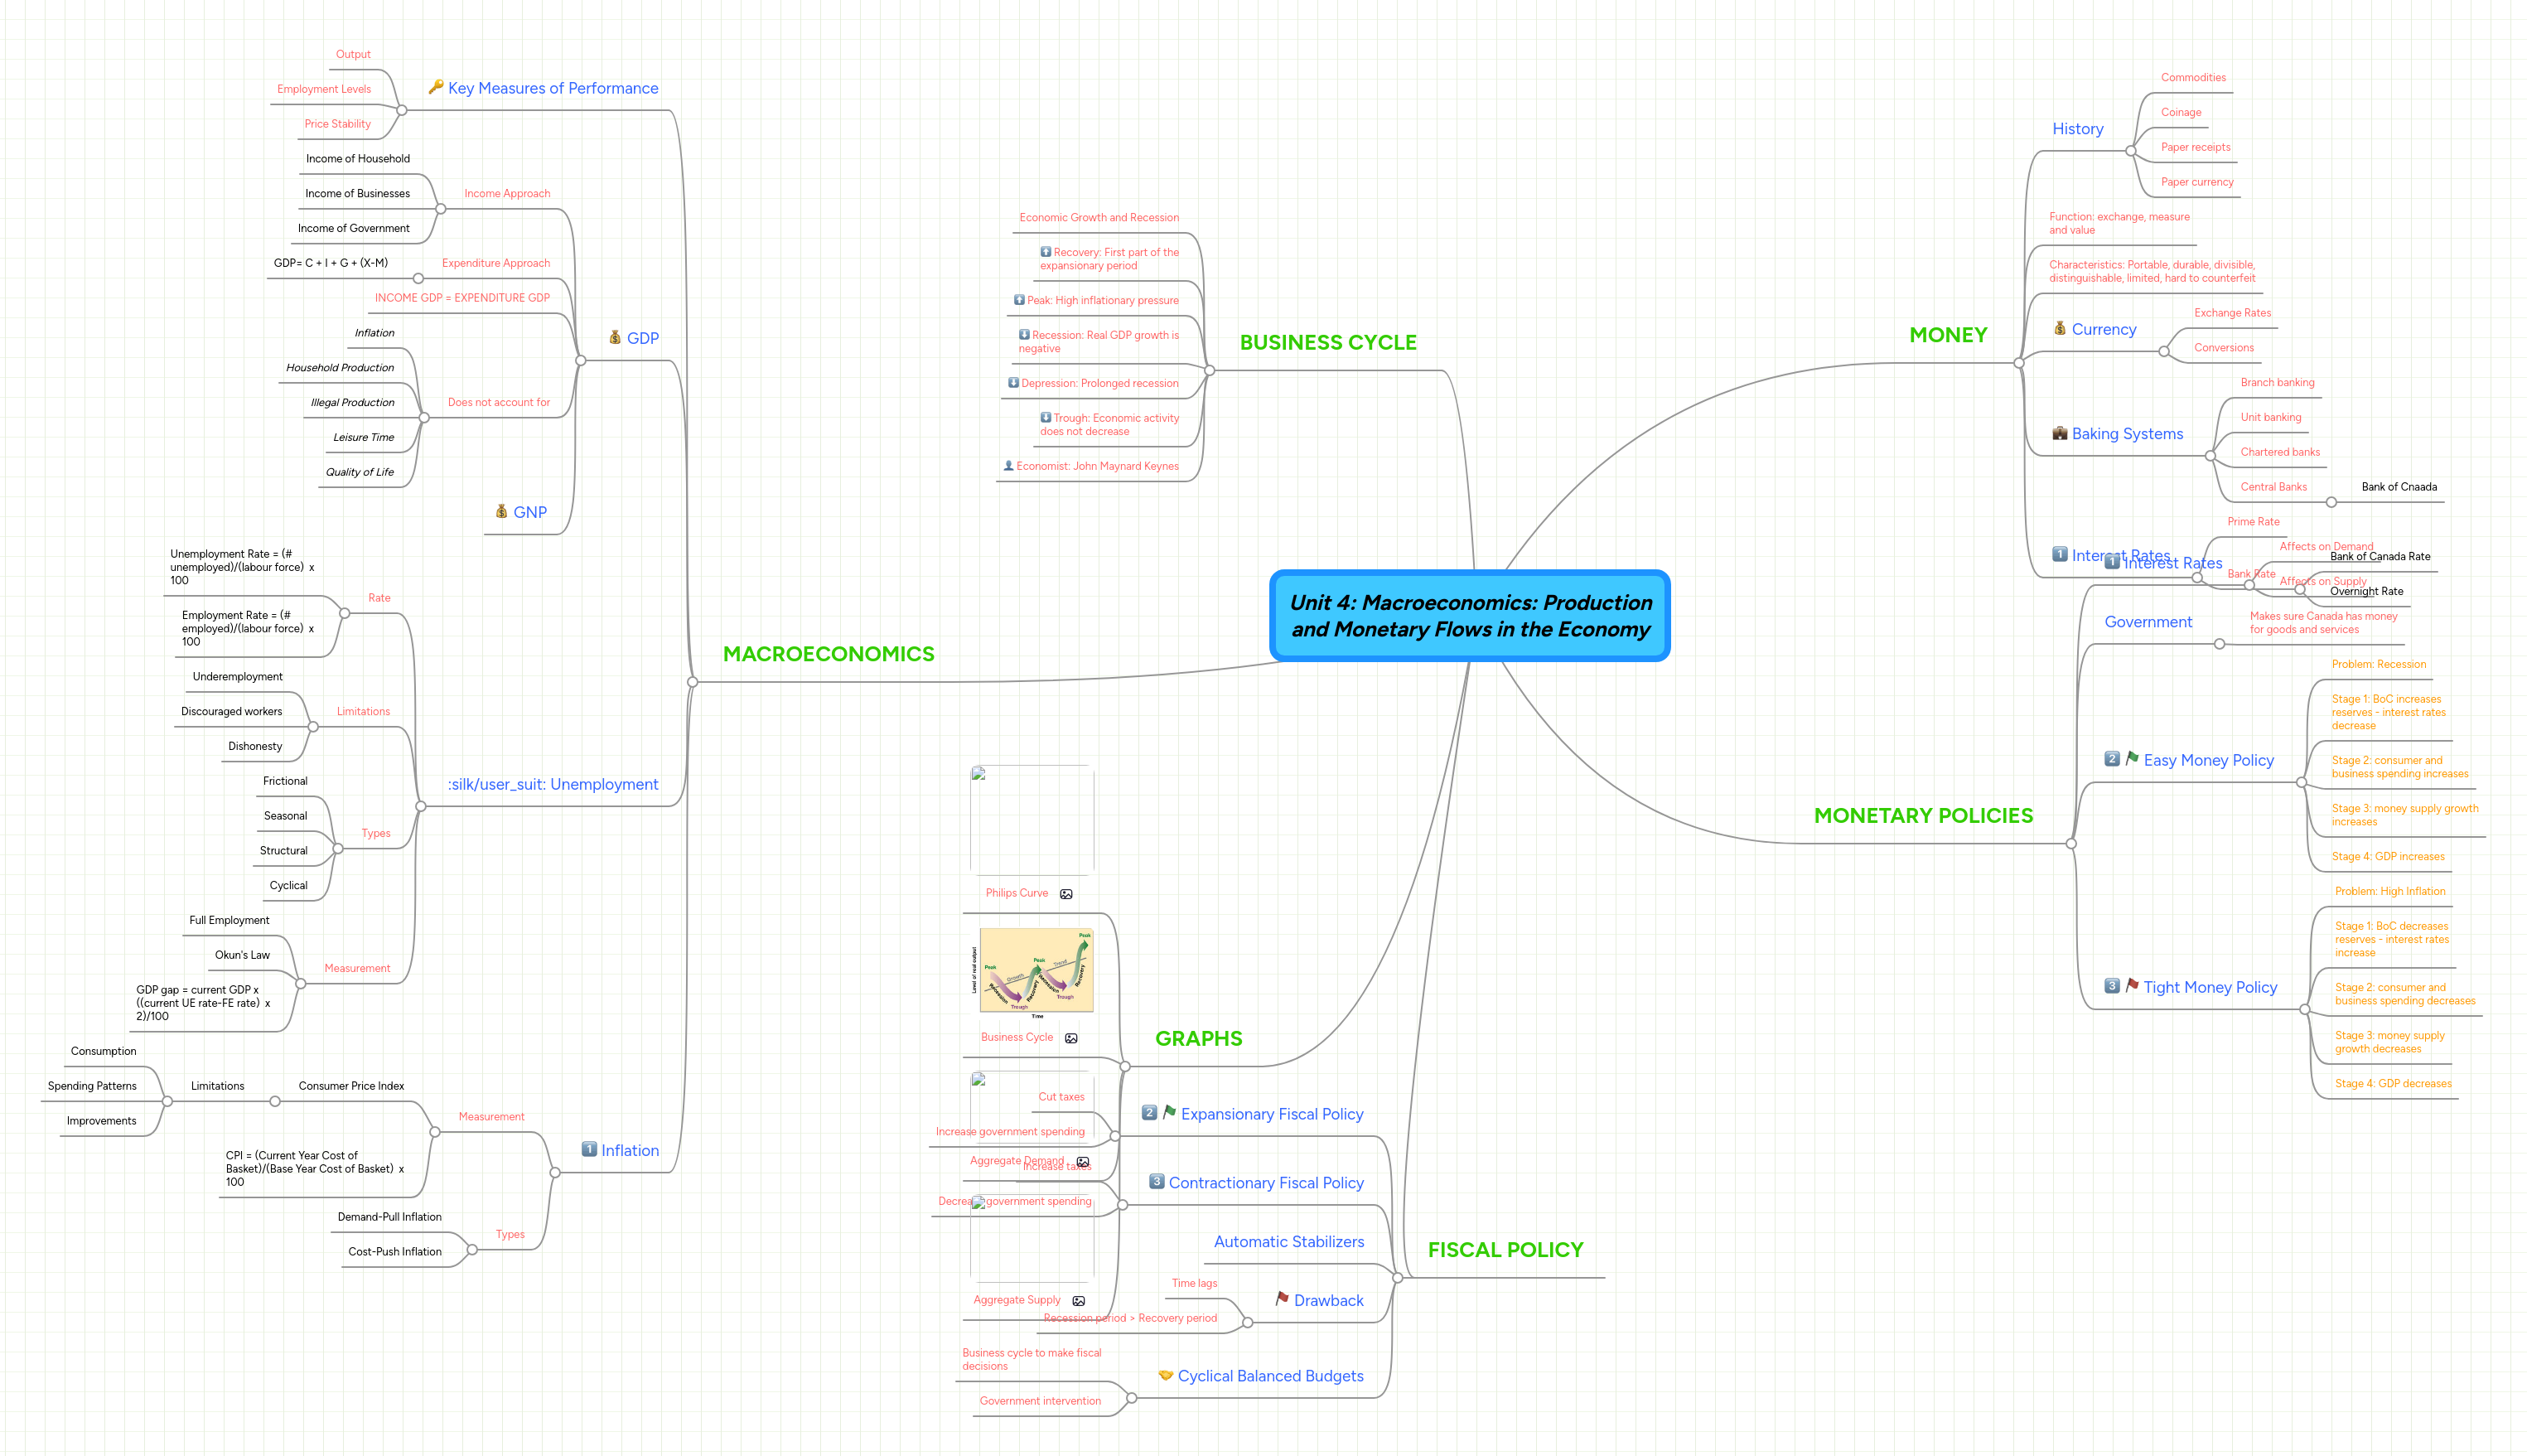Click the numbered badge on Expansionary Fiscal Policy
This screenshot has width=2527, height=1456.
tap(1148, 1113)
